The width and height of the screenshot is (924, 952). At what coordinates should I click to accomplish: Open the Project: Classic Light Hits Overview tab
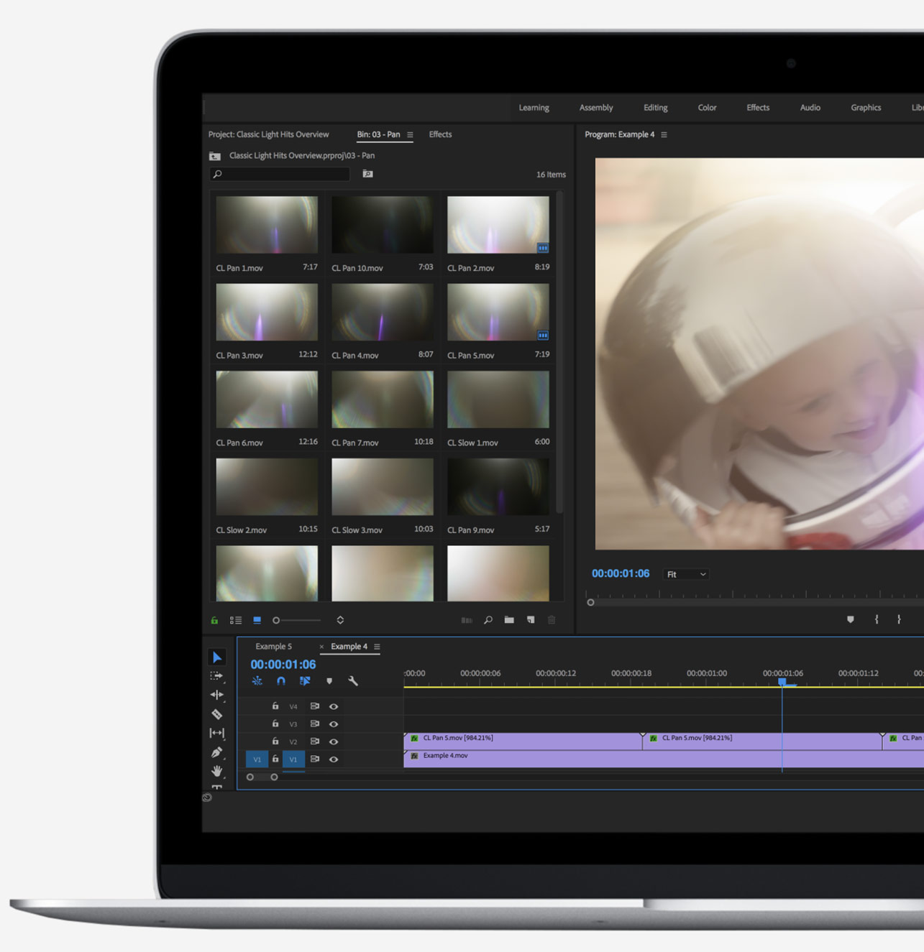268,134
